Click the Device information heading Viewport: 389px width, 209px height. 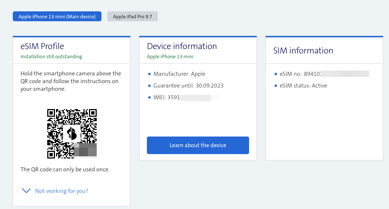182,46
